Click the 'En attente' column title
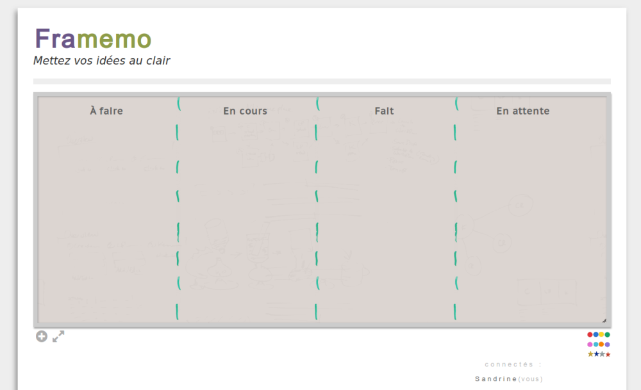This screenshot has height=390, width=641. click(x=522, y=111)
